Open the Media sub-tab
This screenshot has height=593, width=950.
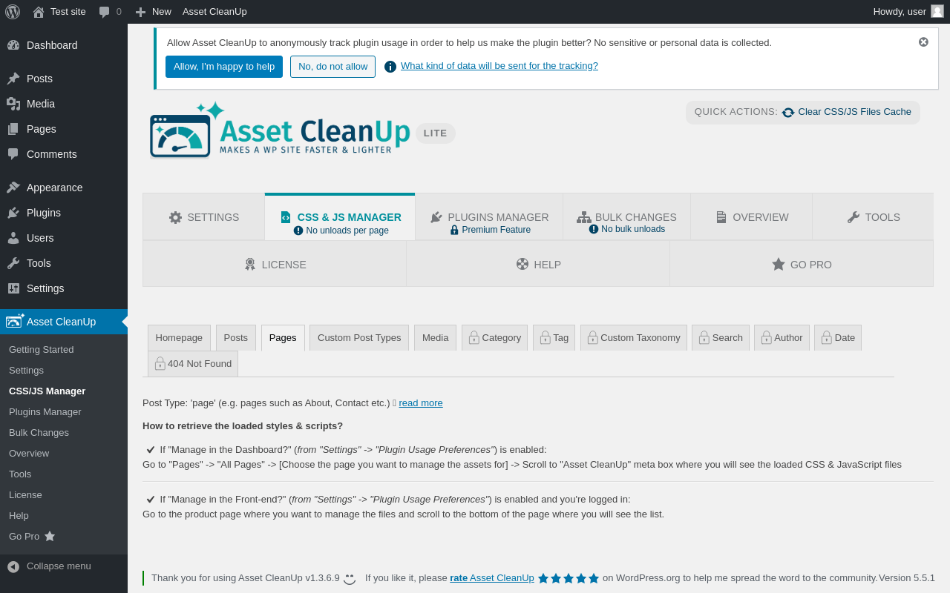(x=435, y=338)
